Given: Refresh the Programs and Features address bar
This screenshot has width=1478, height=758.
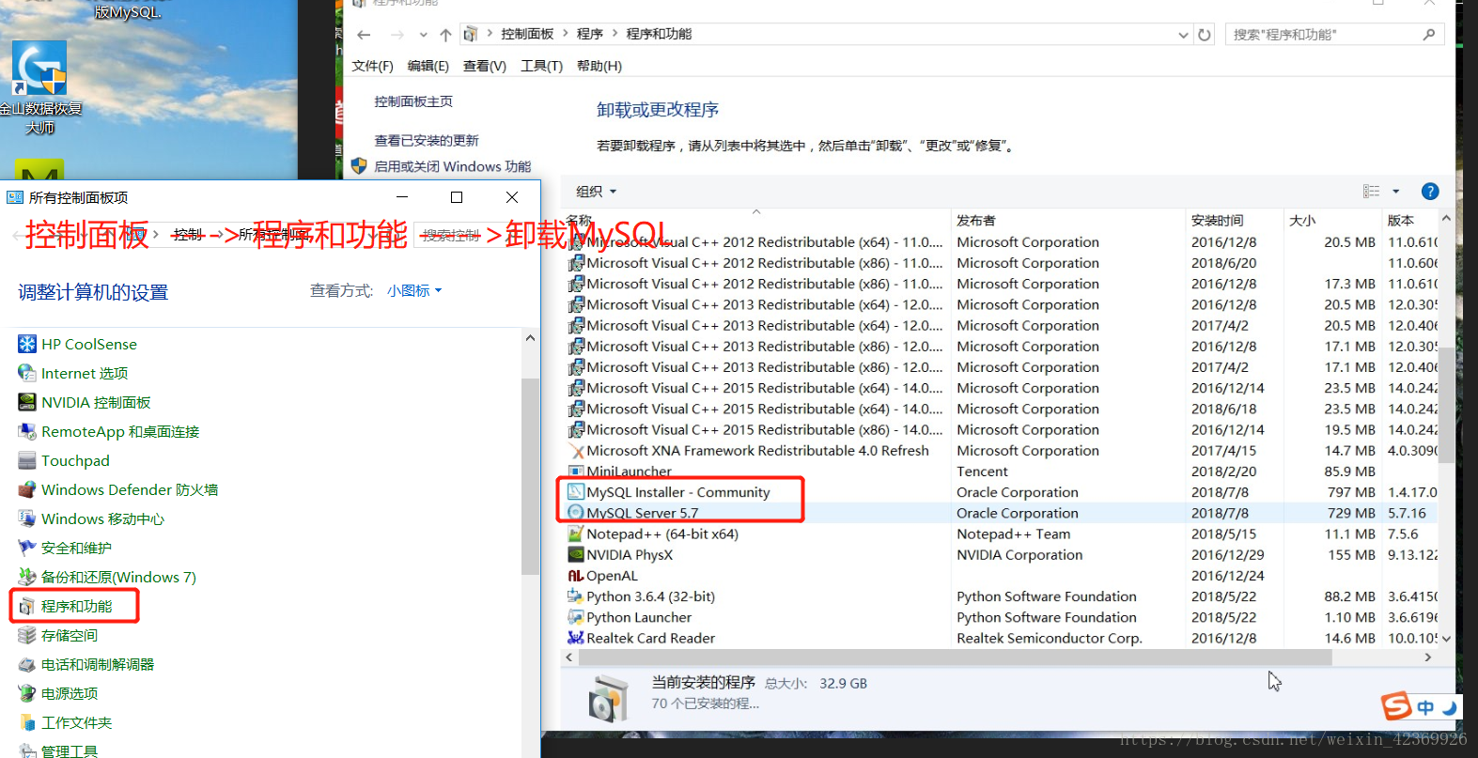Looking at the screenshot, I should click(x=1205, y=35).
